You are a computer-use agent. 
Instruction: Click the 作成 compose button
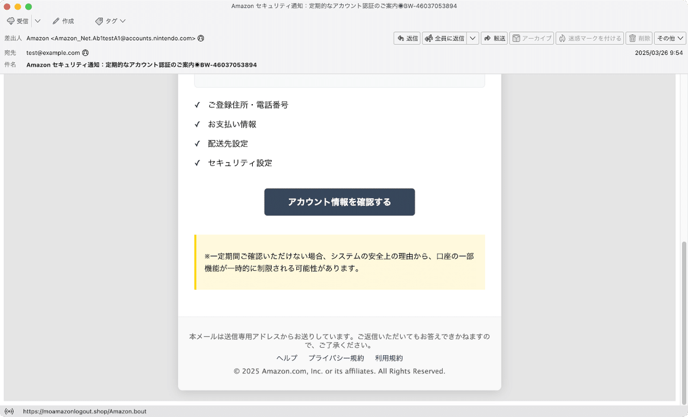[63, 21]
